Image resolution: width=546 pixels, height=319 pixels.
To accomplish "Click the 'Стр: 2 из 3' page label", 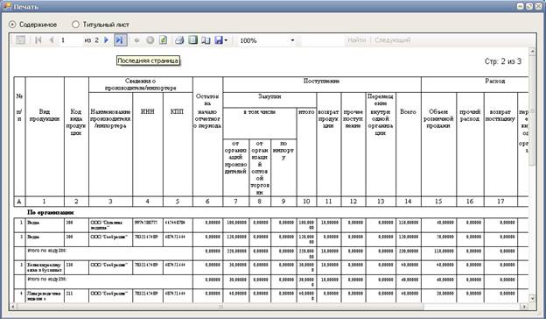I will (x=503, y=61).
